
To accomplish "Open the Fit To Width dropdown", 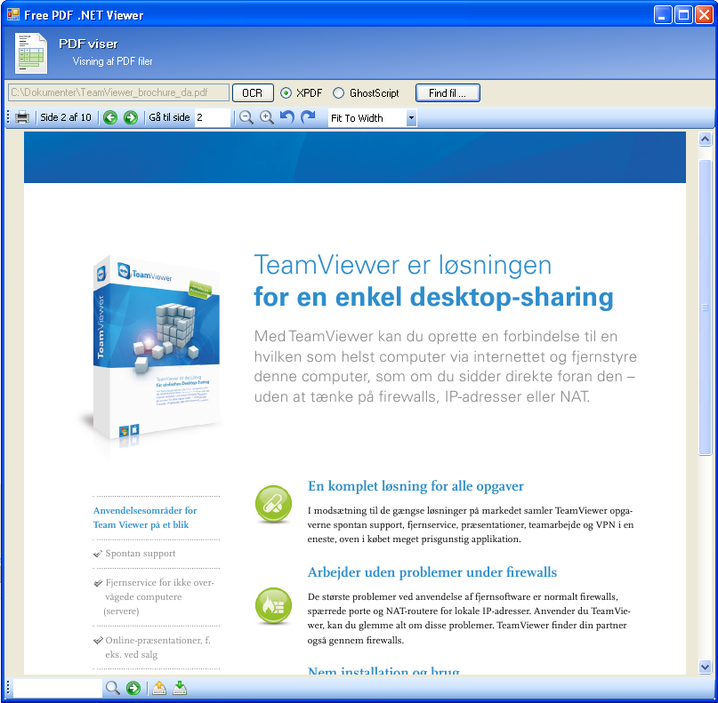I will point(411,118).
